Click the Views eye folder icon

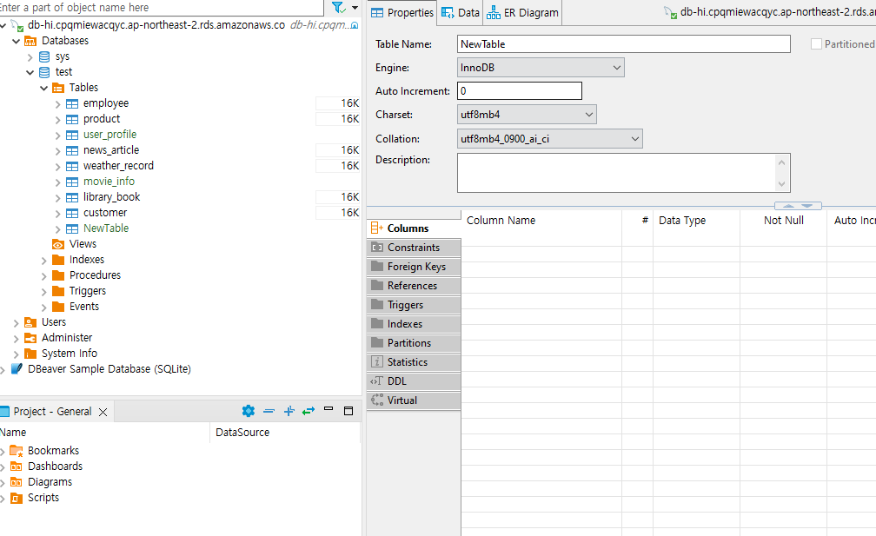[x=58, y=245]
